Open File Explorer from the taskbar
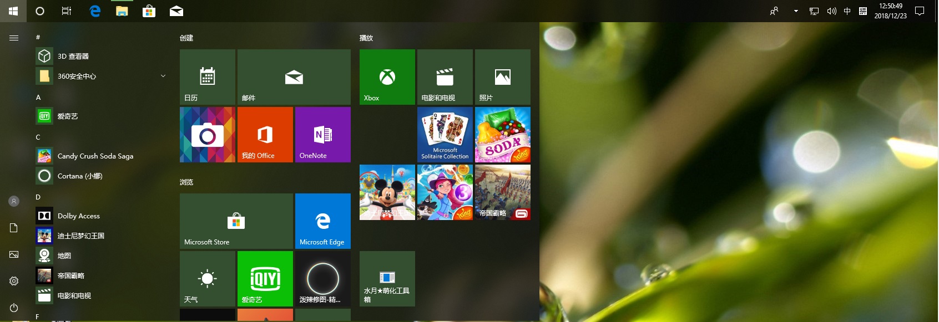939x322 pixels. 122,11
